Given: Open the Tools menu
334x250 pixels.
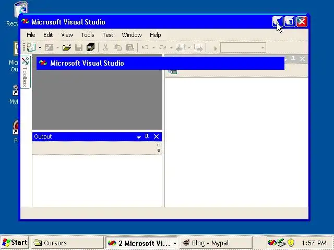Looking at the screenshot, I should click(x=88, y=35).
